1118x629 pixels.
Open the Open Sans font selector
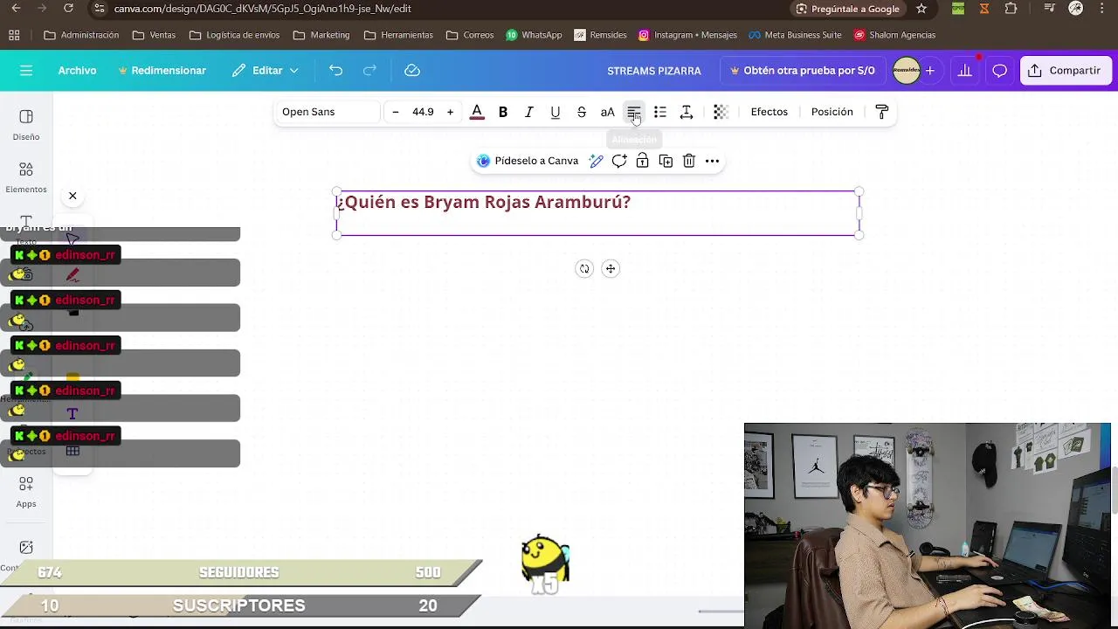tap(328, 112)
